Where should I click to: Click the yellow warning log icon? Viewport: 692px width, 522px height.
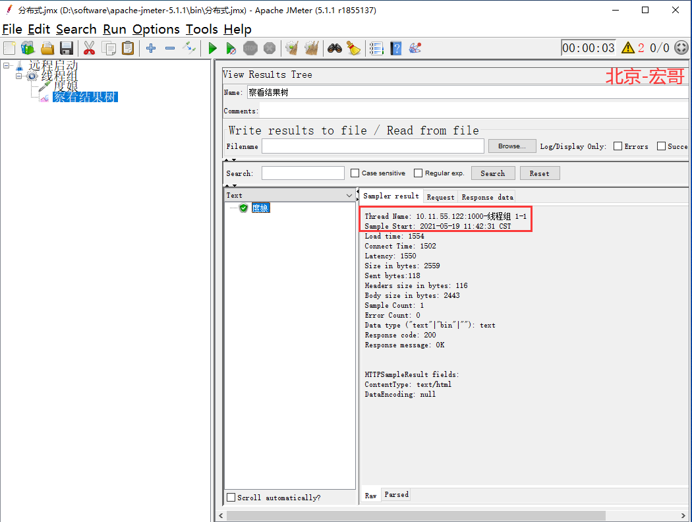628,47
